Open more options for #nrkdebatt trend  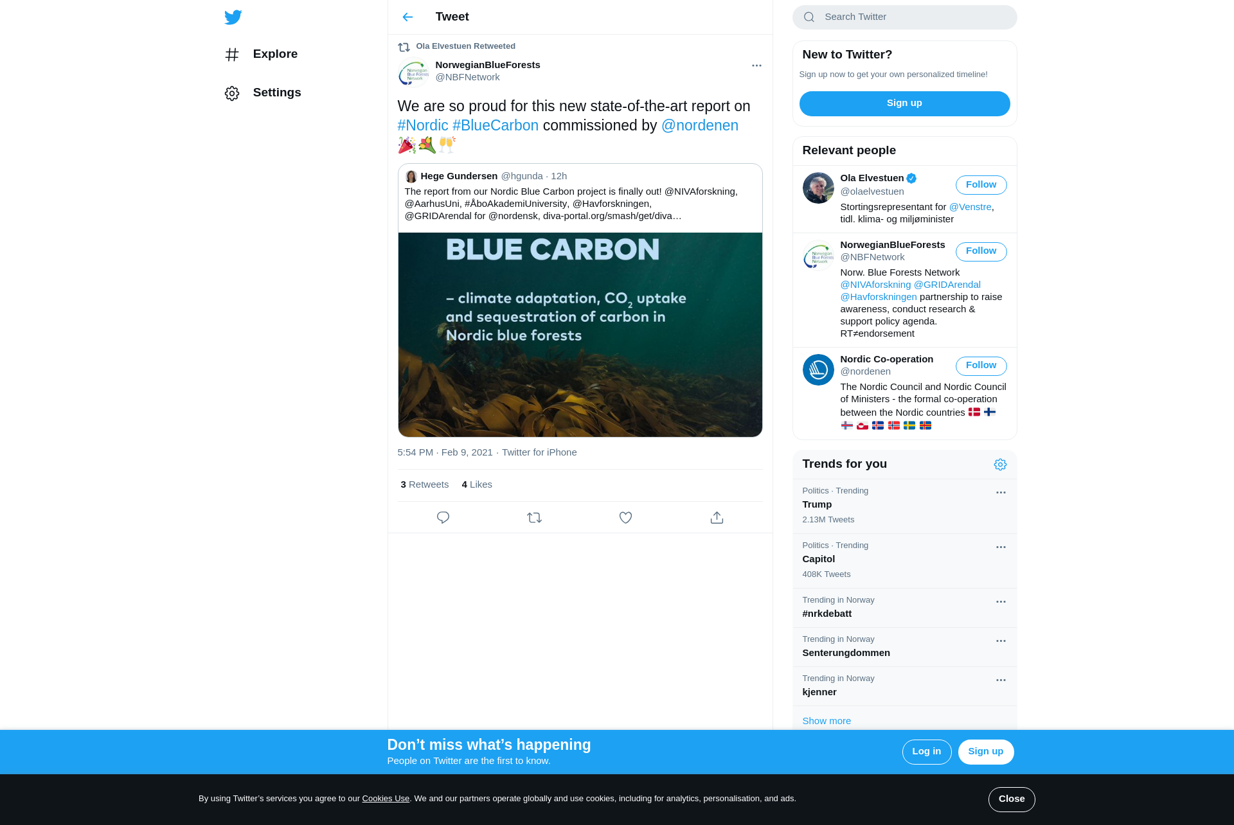click(1001, 602)
